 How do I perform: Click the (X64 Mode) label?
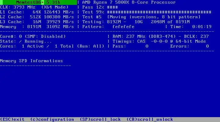coord(55,7)
